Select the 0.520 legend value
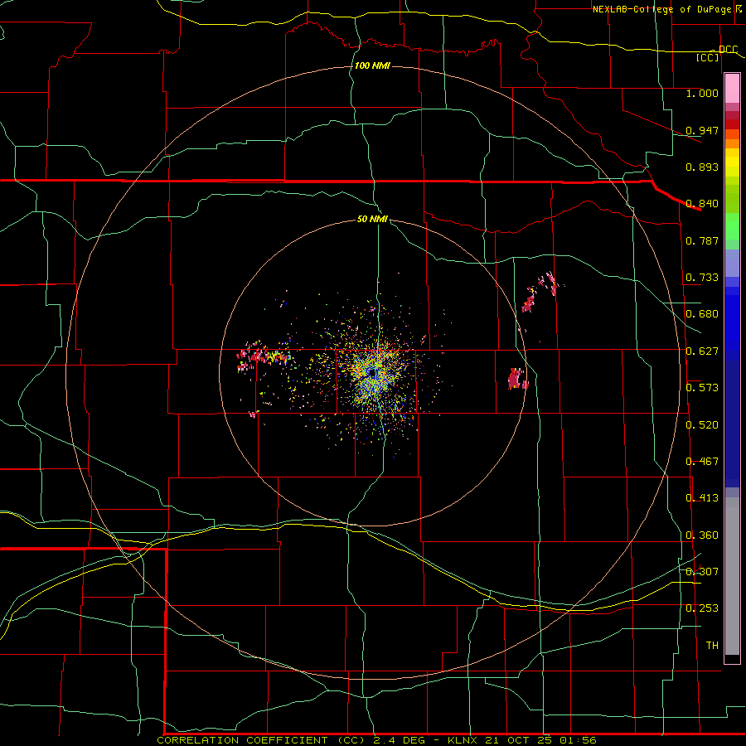The image size is (746, 746). tap(702, 425)
